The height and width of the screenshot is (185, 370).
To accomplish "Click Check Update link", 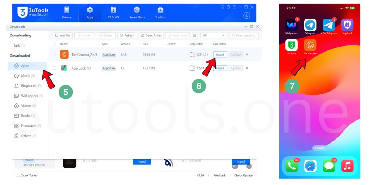I will tap(243, 175).
